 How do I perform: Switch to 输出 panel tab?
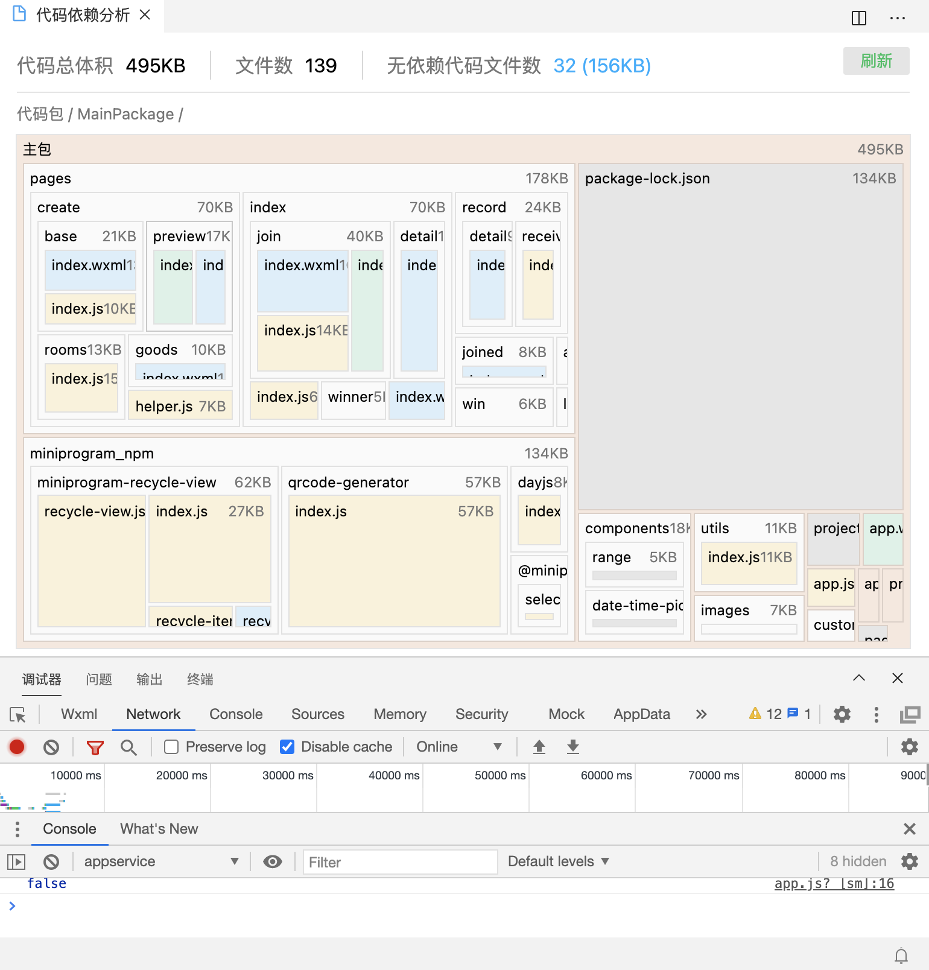150,679
